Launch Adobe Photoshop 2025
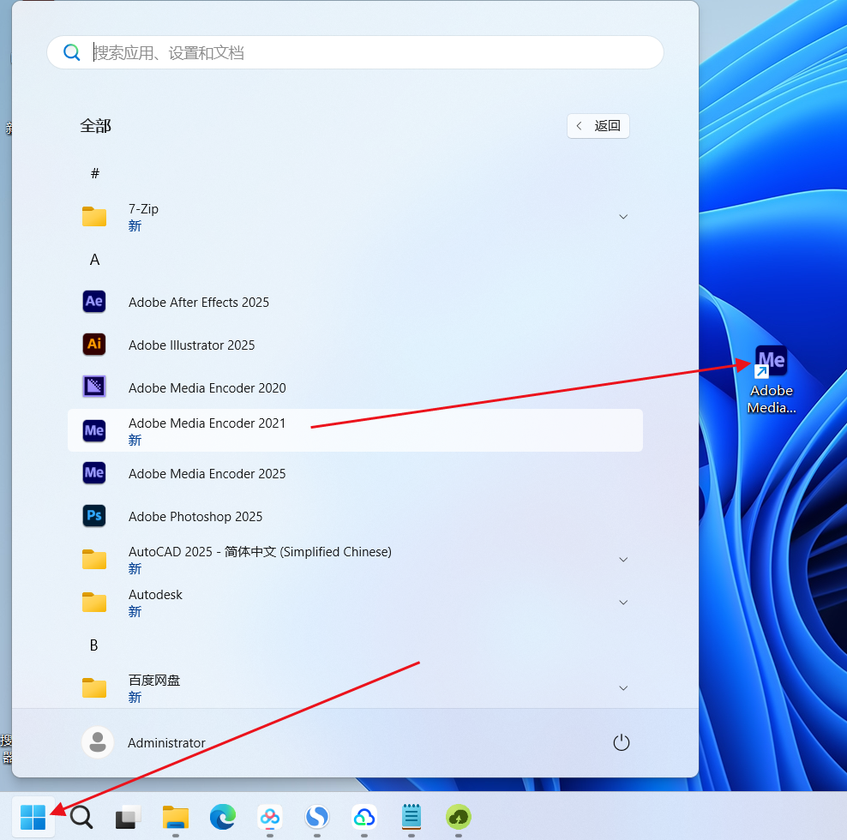The height and width of the screenshot is (840, 847). (x=355, y=516)
